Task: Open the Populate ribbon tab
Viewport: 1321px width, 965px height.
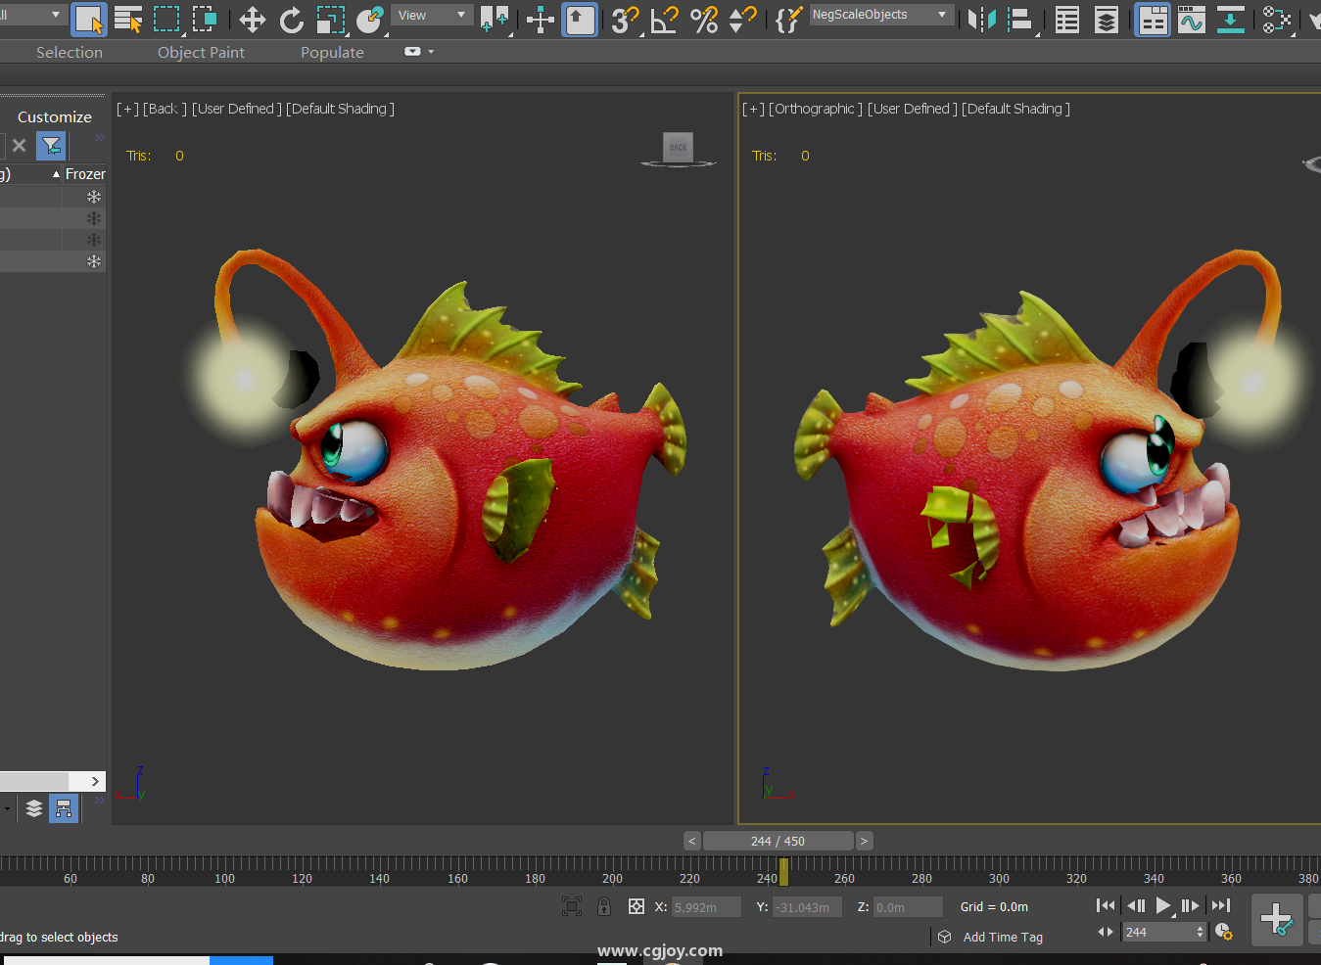Action: [x=332, y=53]
